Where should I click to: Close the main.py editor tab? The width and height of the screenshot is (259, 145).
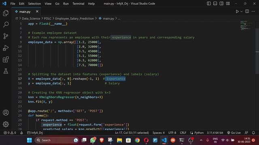37,12
